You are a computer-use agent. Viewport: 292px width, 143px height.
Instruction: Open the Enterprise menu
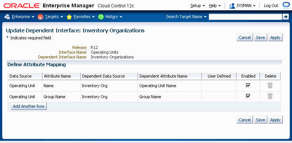[x=23, y=17]
